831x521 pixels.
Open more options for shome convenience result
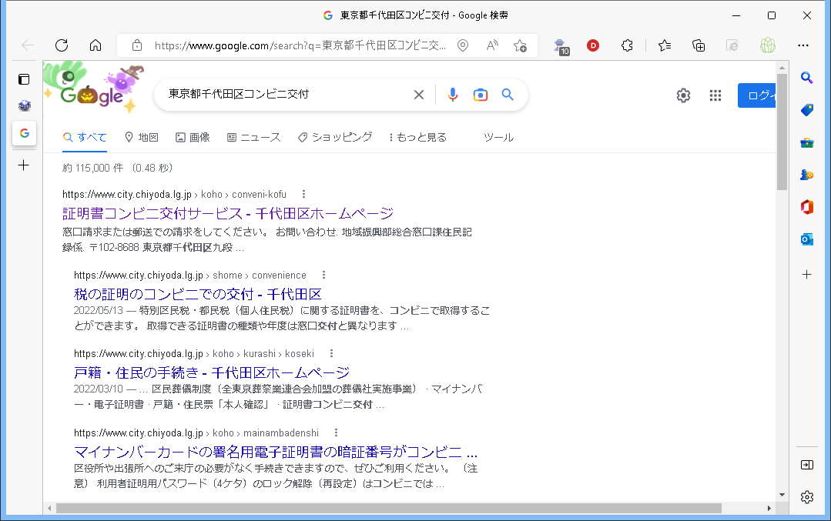coord(323,275)
